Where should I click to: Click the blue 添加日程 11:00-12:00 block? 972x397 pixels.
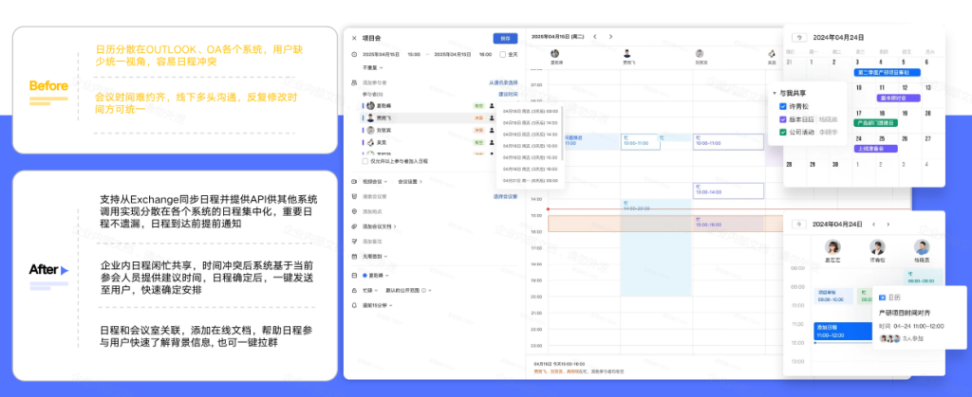coord(843,331)
